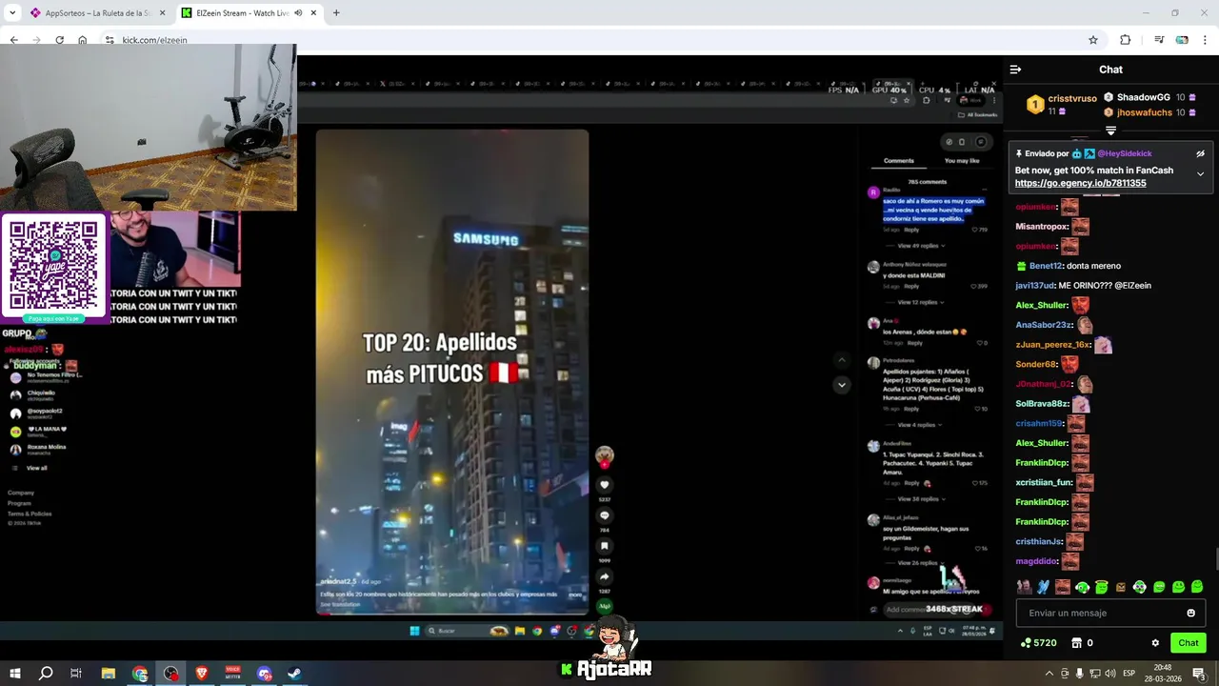
Task: Insert the green halo Kick emote
Action: point(1102,587)
